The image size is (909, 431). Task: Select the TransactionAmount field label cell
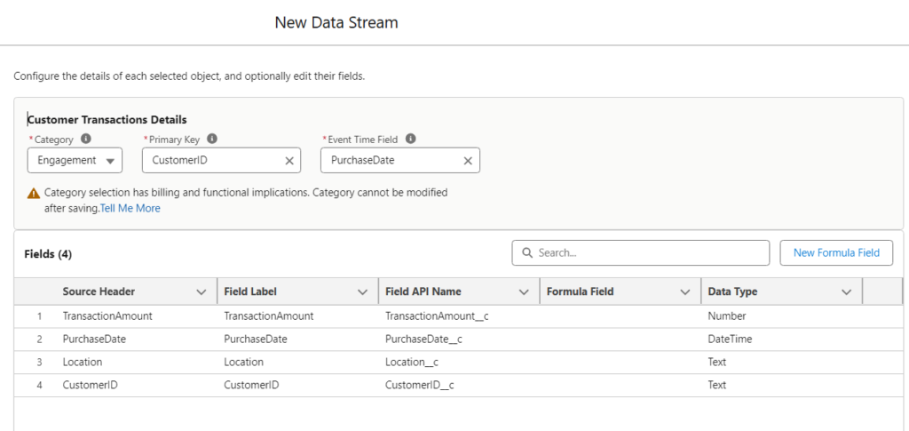tap(269, 315)
